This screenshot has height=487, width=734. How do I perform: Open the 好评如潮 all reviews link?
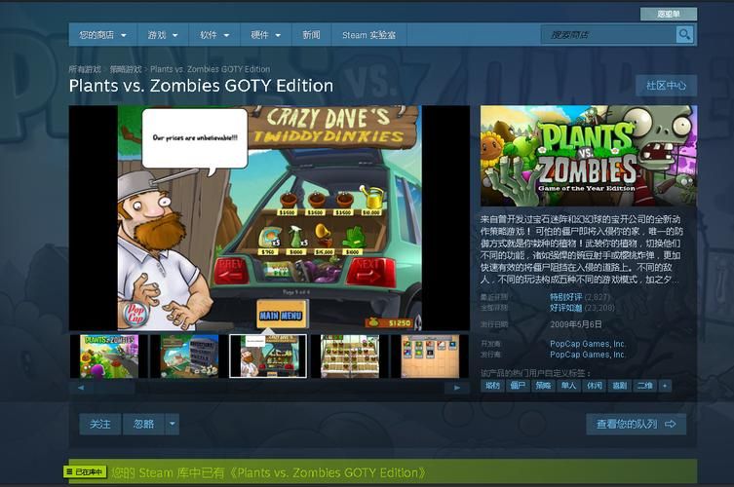566,308
